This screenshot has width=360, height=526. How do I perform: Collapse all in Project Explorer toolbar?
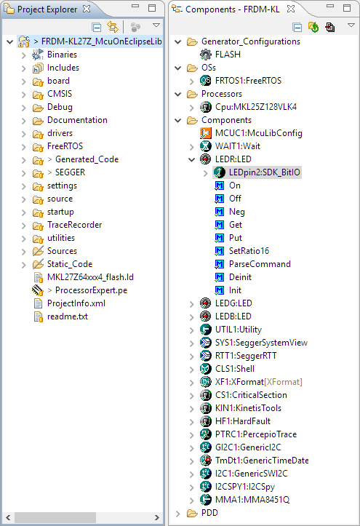[97, 27]
